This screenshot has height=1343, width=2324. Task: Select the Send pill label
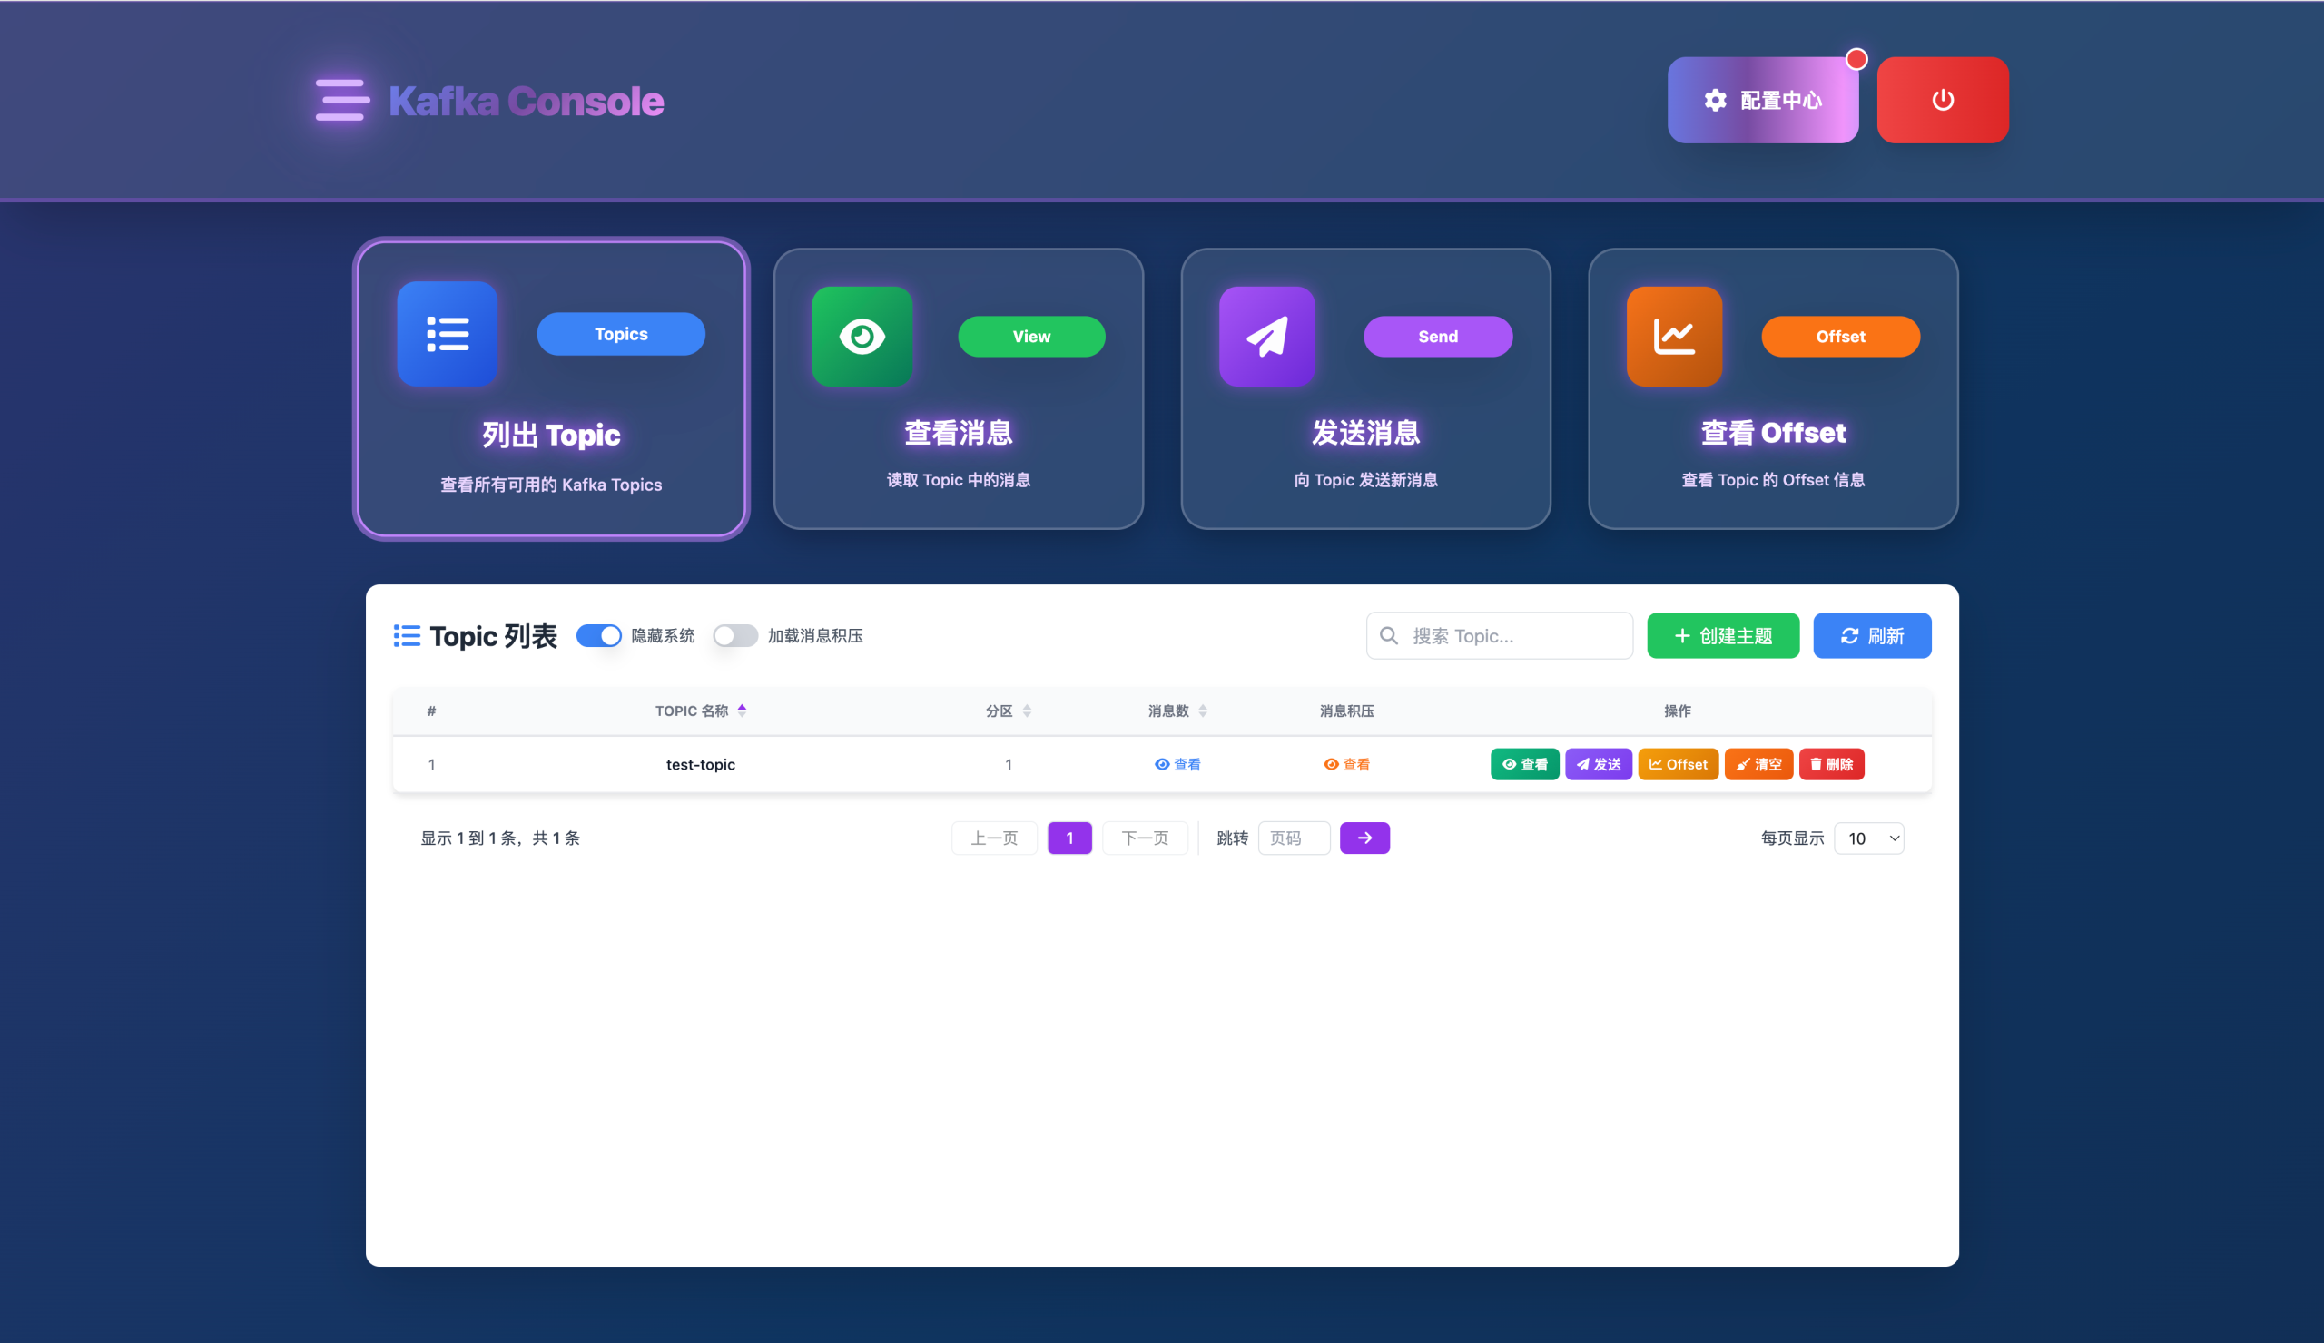[x=1438, y=337]
